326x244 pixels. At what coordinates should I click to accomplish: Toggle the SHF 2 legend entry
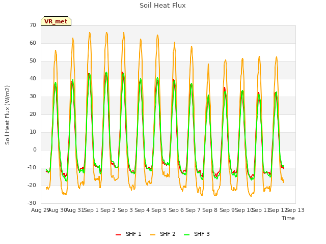coord(162,234)
